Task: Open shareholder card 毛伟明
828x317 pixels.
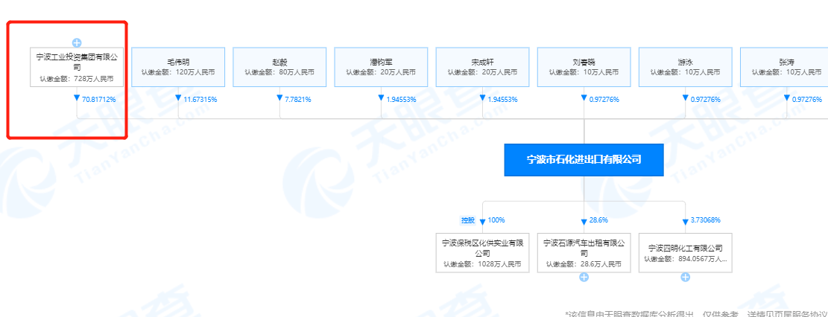Action: pos(178,68)
